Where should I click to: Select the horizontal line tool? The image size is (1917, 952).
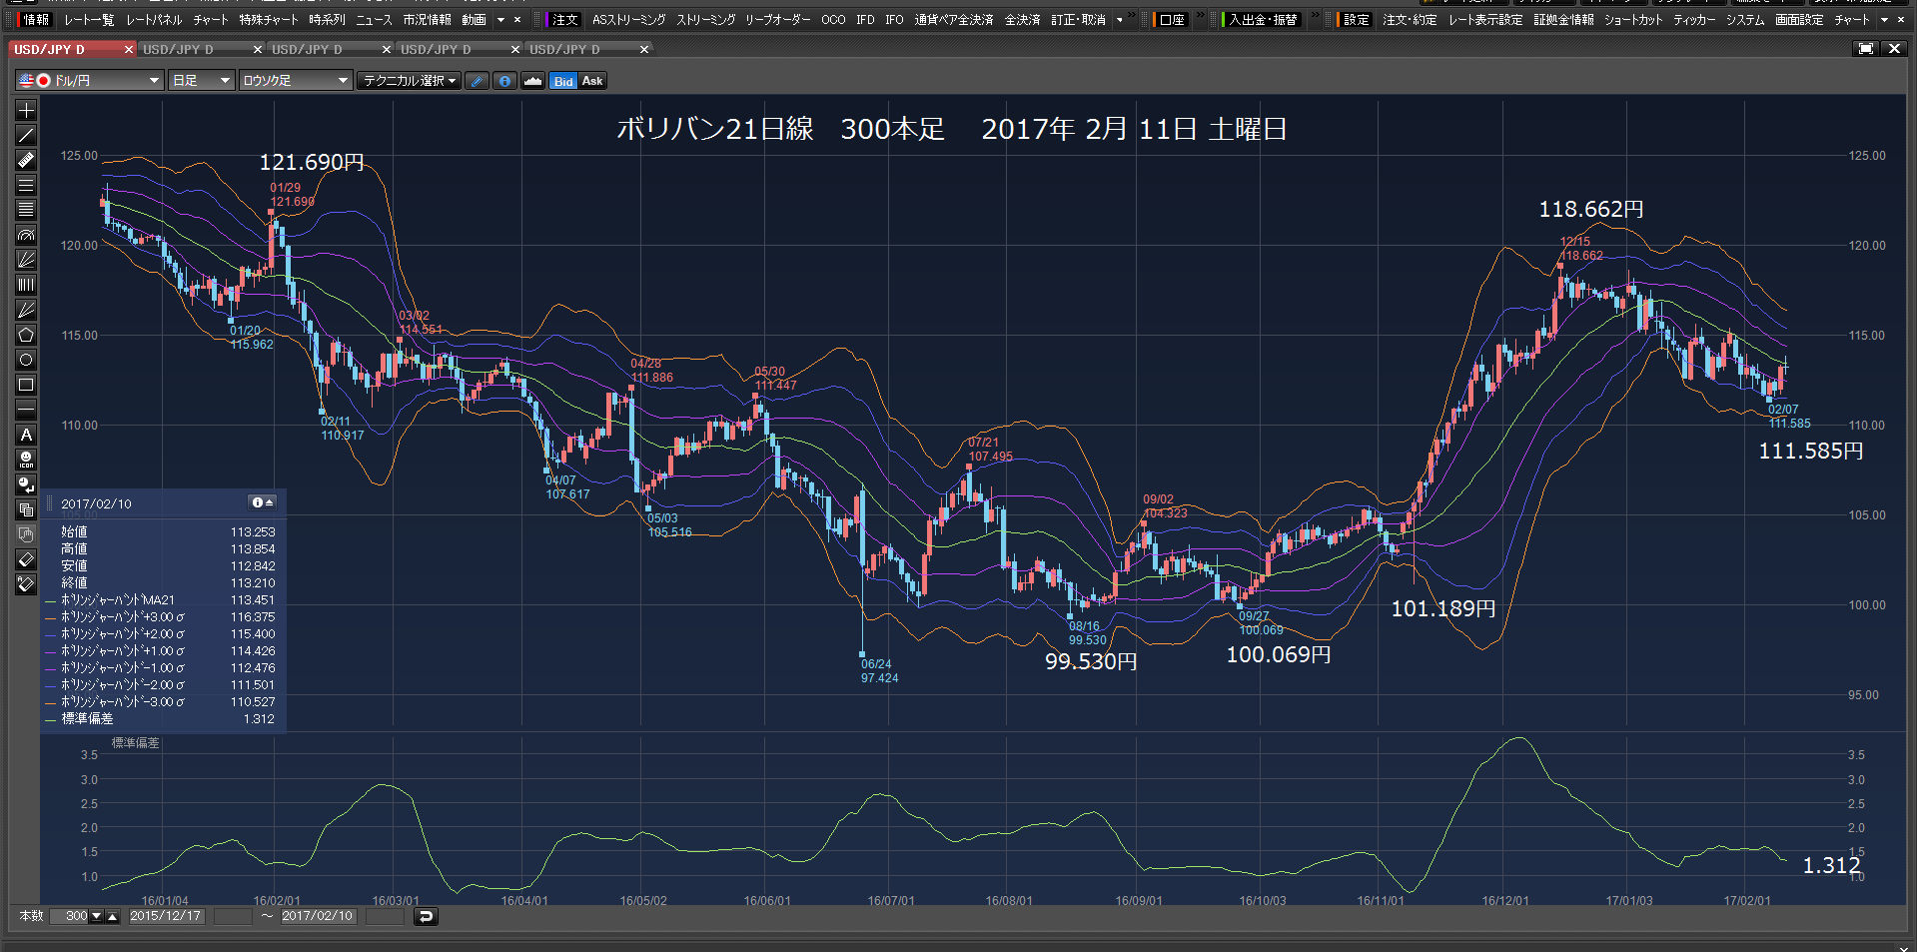26,410
